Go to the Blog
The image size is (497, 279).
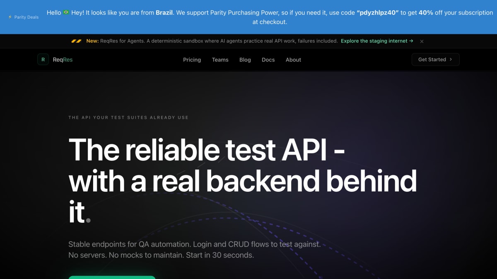pos(245,60)
